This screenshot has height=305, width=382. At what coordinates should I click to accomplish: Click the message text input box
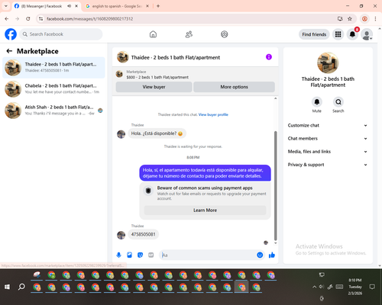[x=208, y=255]
